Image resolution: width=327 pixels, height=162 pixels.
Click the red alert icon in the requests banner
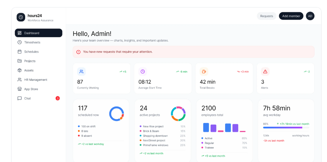coord(78,52)
